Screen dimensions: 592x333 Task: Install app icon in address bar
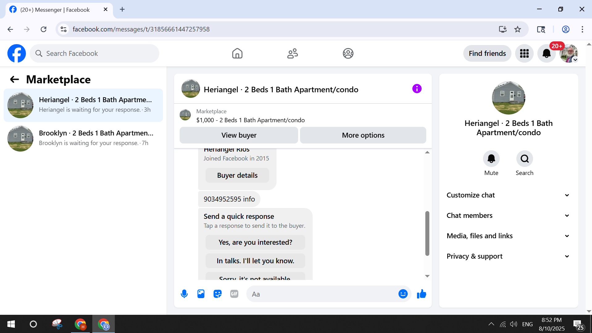pyautogui.click(x=503, y=29)
